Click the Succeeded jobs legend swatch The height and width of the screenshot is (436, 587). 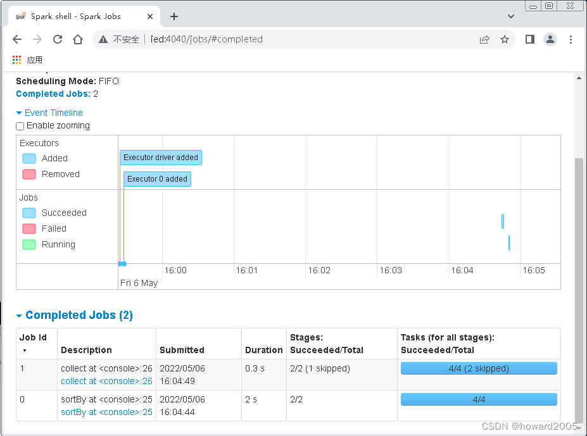(x=29, y=213)
